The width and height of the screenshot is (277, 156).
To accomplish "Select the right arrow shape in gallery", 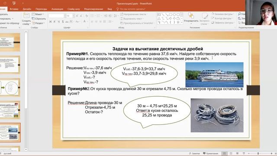I will 171,18.
